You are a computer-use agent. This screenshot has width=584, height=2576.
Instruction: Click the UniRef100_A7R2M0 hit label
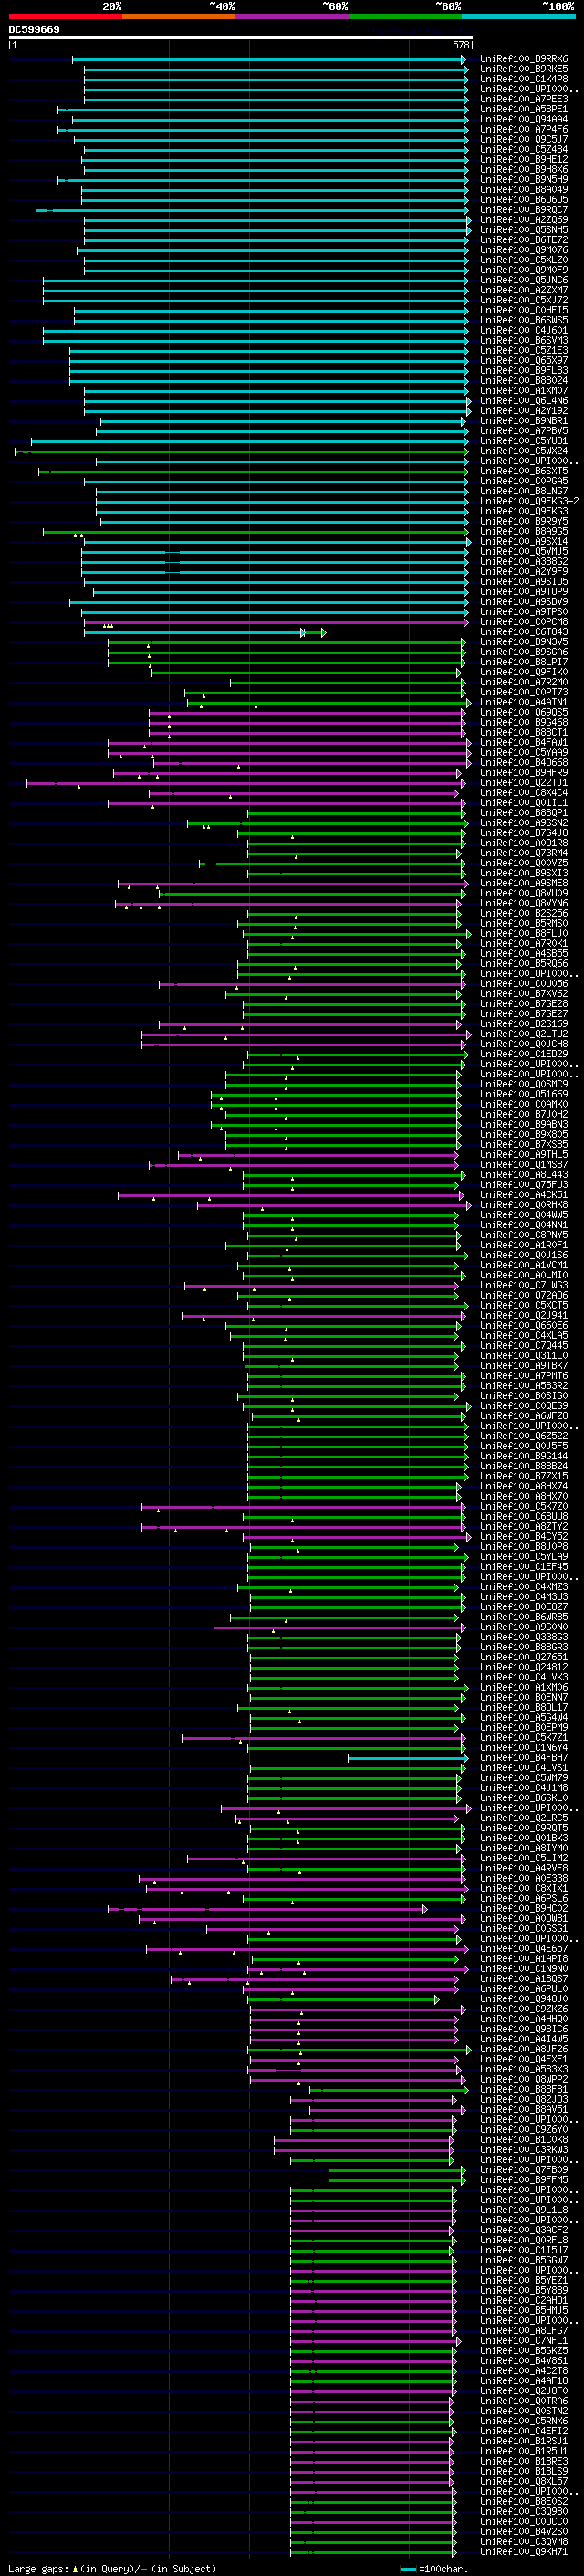click(x=523, y=682)
